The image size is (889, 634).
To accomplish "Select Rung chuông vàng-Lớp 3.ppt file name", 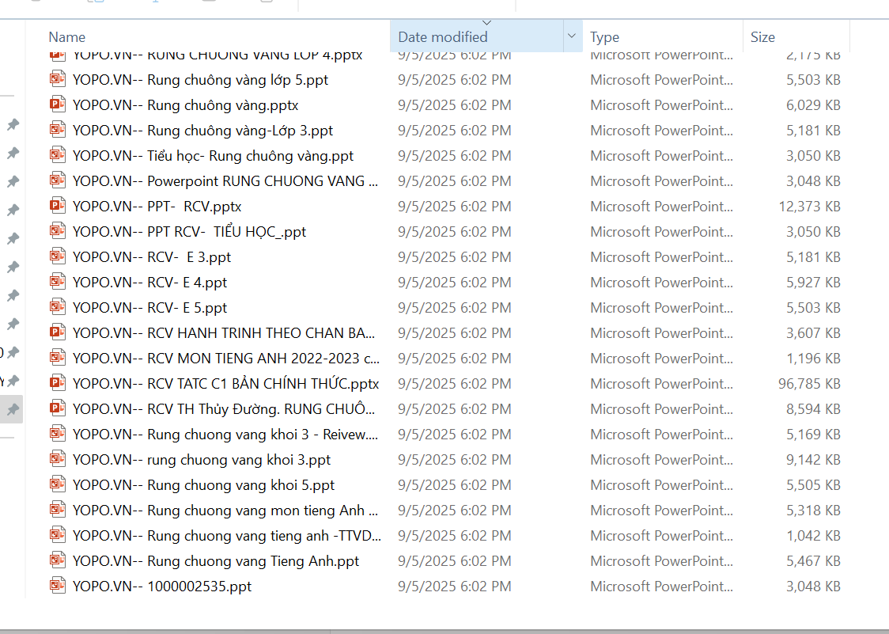I will click(202, 131).
